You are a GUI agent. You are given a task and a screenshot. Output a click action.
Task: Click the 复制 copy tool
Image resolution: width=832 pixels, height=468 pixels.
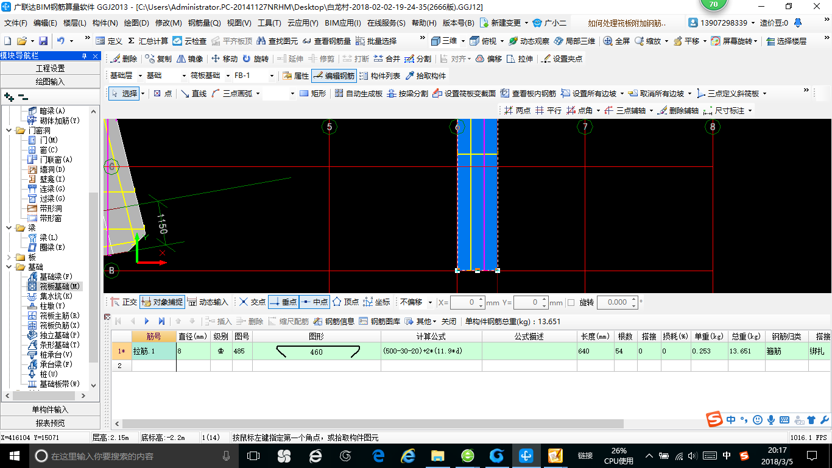[158, 59]
